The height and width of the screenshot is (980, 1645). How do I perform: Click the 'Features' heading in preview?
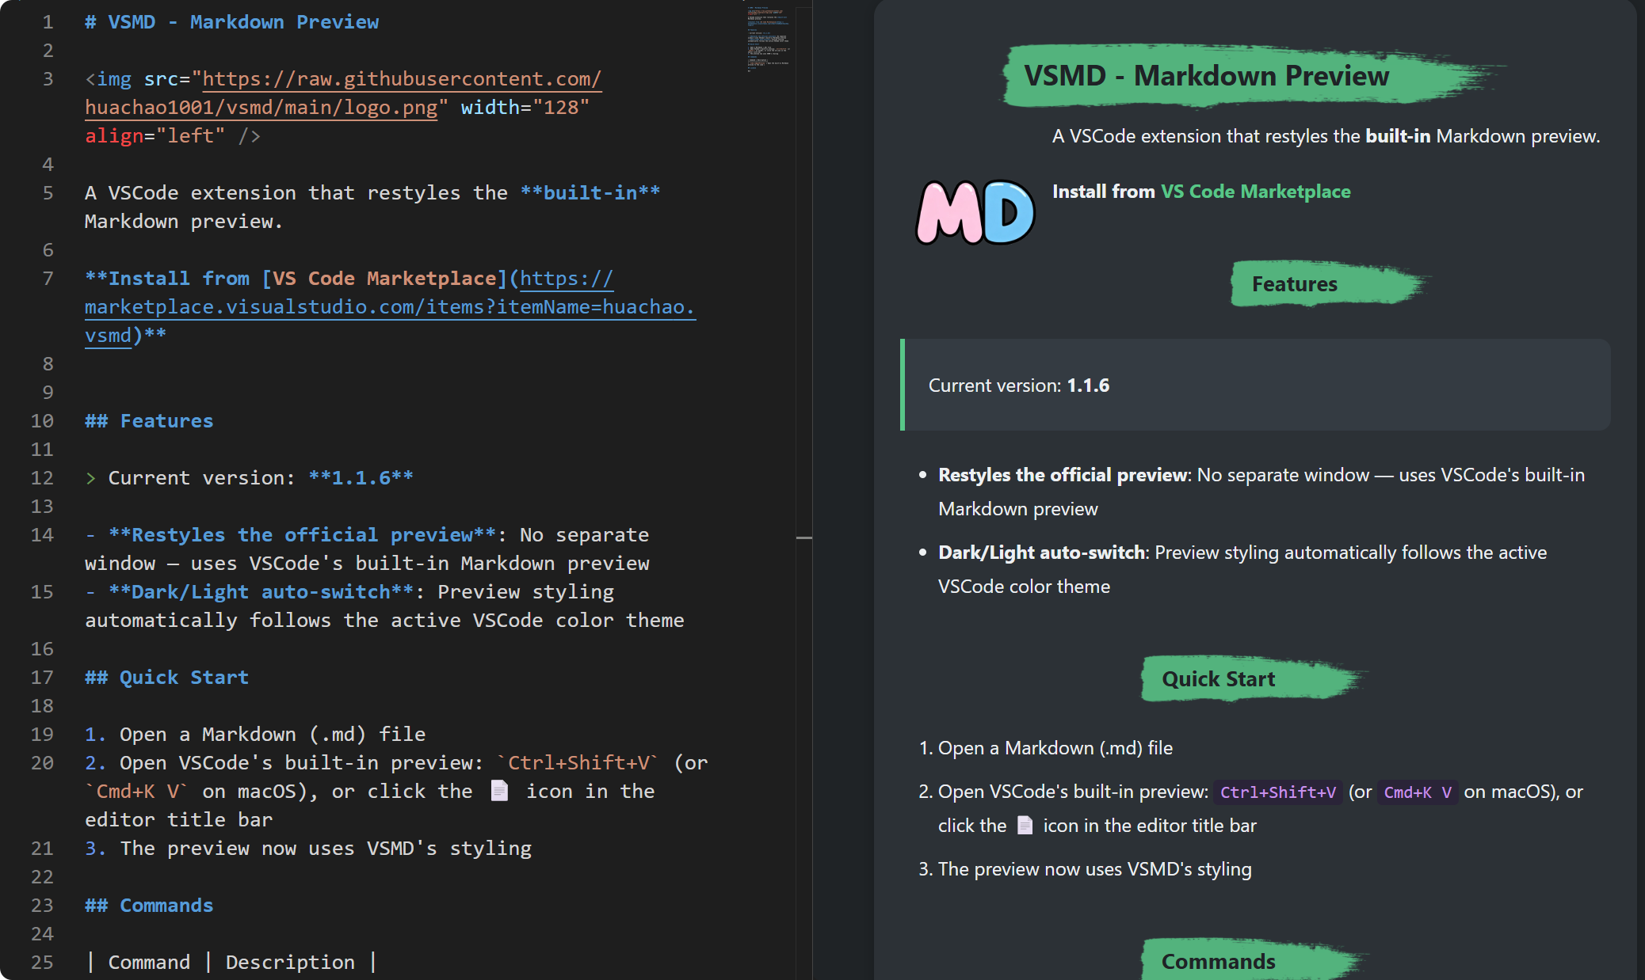pyautogui.click(x=1295, y=284)
